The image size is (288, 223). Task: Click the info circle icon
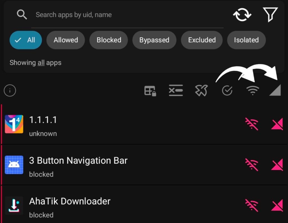[x=10, y=90]
